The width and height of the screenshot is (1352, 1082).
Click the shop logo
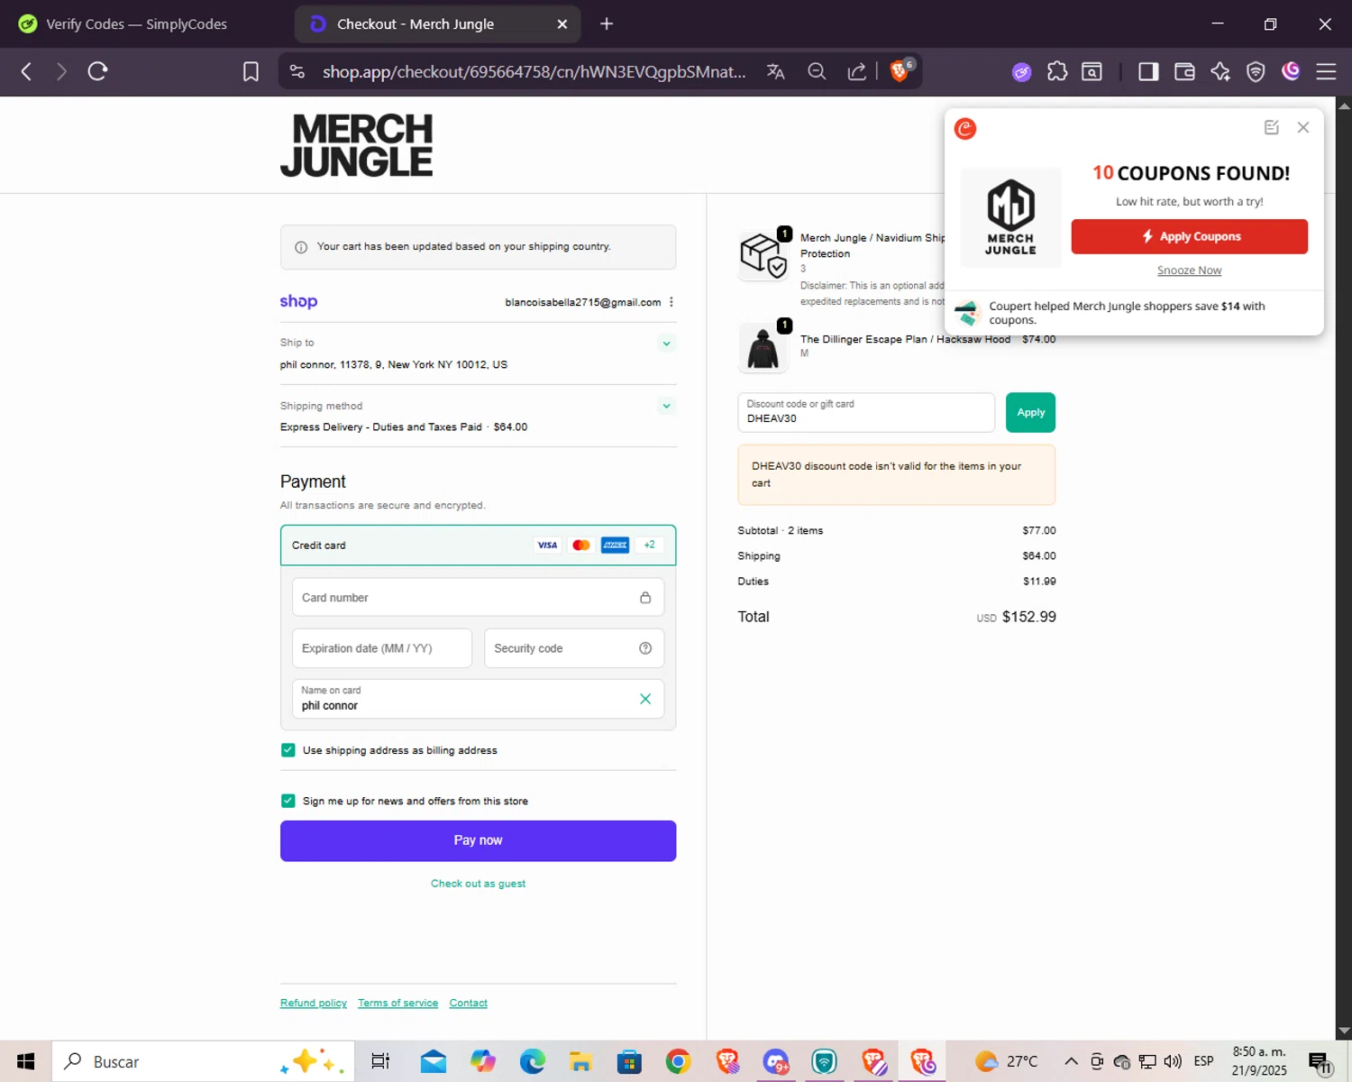(x=298, y=301)
